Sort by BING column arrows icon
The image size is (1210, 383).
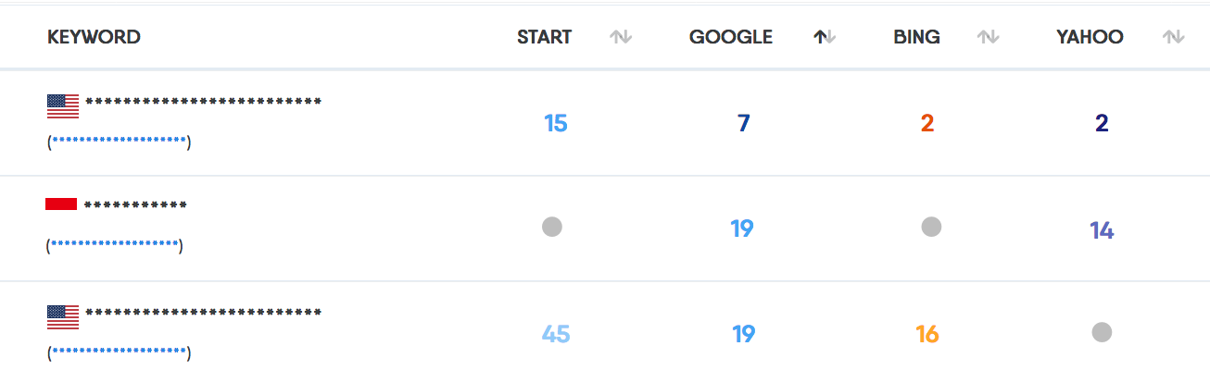[989, 37]
